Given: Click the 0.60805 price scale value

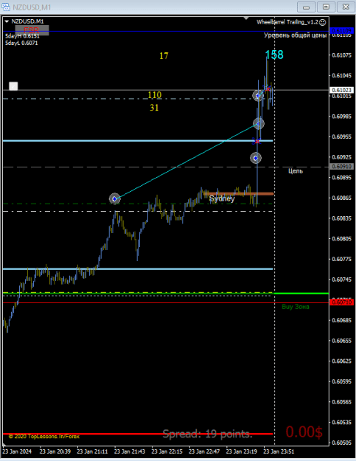Looking at the screenshot, I should pyautogui.click(x=341, y=239).
